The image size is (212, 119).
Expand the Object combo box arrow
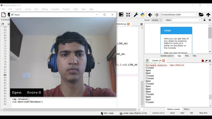199,20
